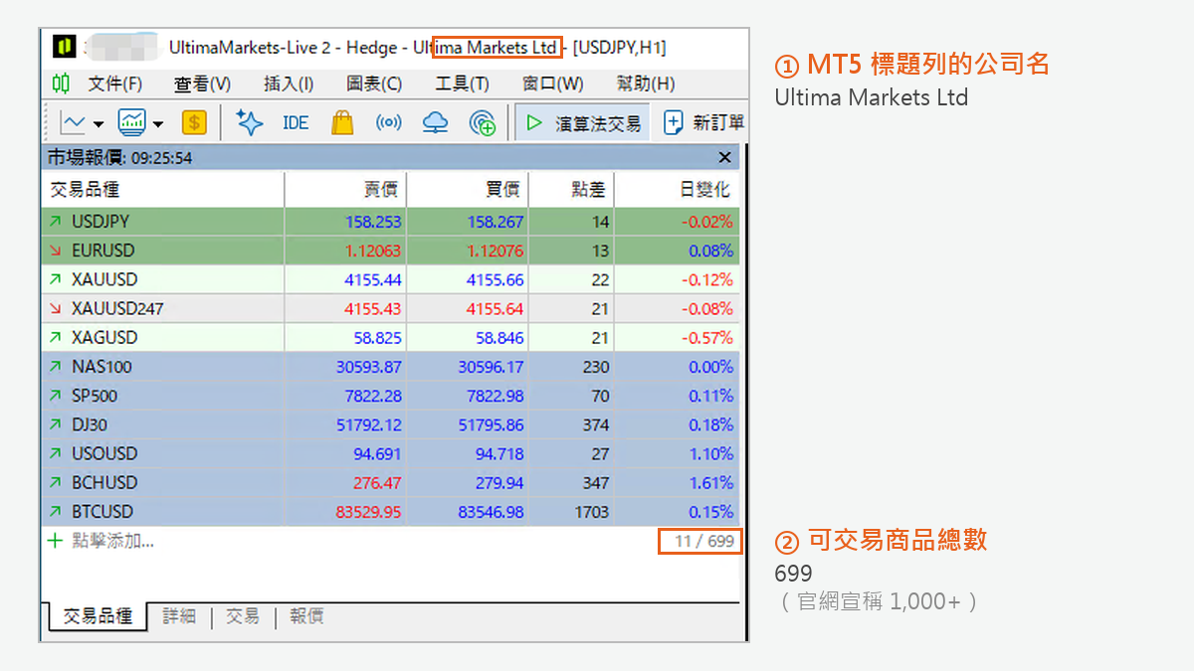
Task: Switch to the 交易 tab
Action: point(243,616)
